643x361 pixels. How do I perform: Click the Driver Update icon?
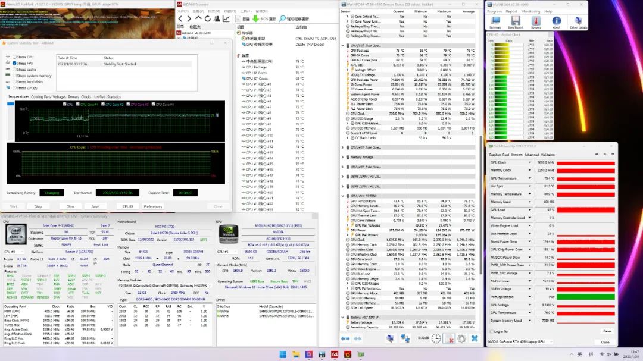578,22
